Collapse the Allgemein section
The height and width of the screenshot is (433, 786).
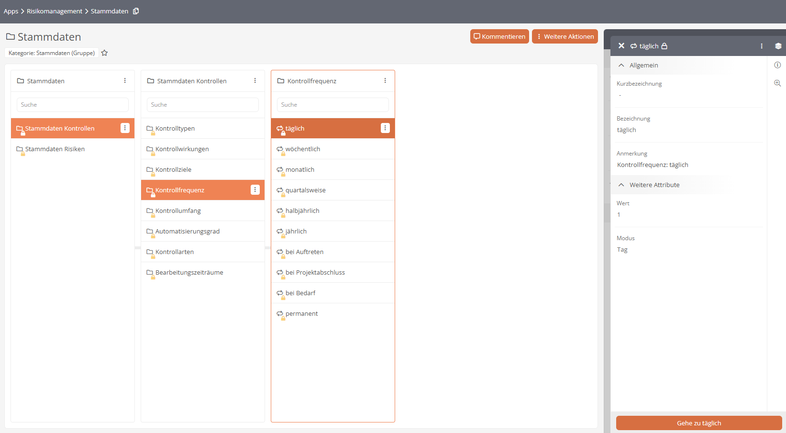point(621,66)
